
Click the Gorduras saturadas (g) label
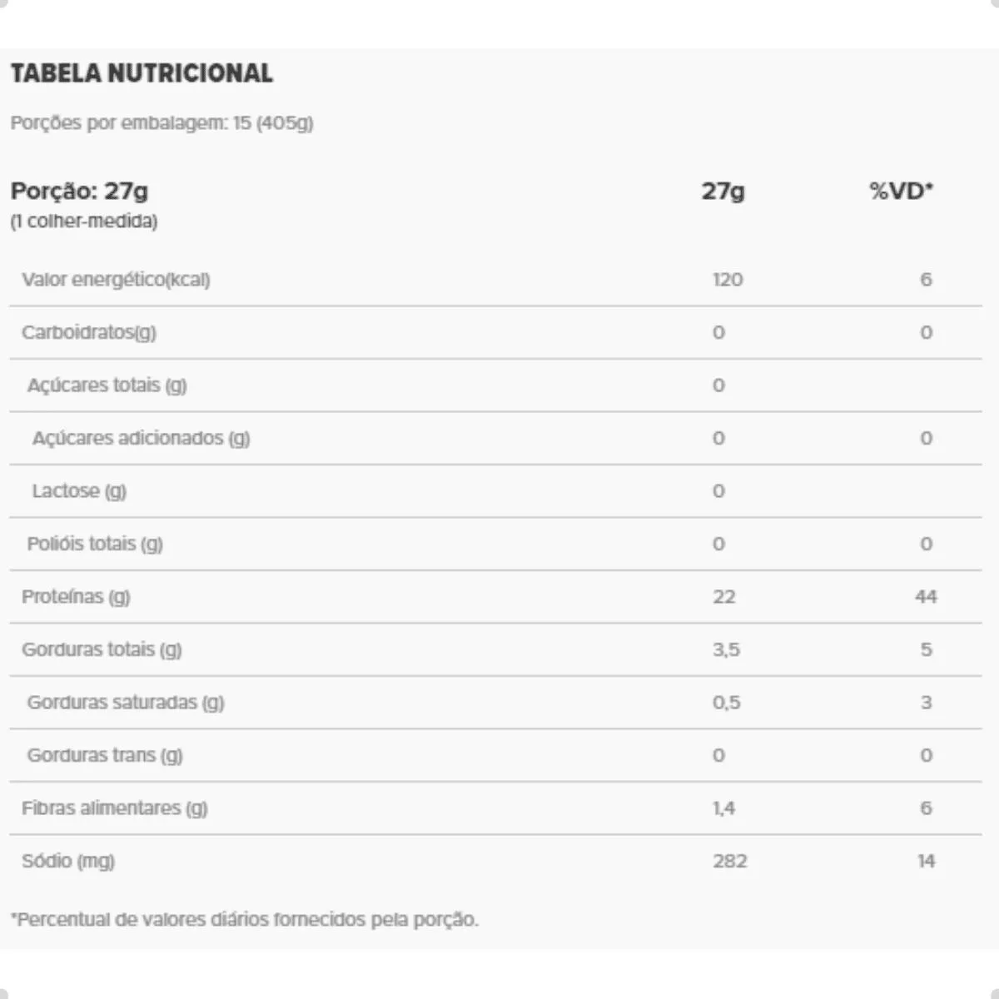[126, 703]
